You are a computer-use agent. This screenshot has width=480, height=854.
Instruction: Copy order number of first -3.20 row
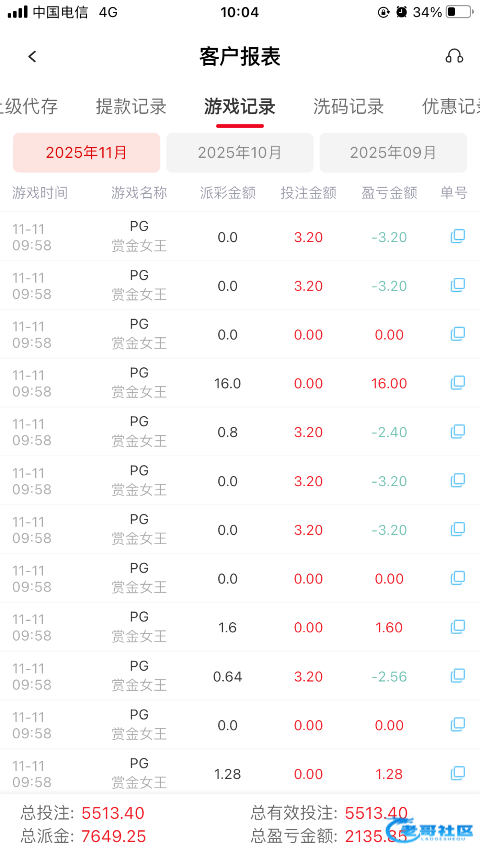[458, 237]
